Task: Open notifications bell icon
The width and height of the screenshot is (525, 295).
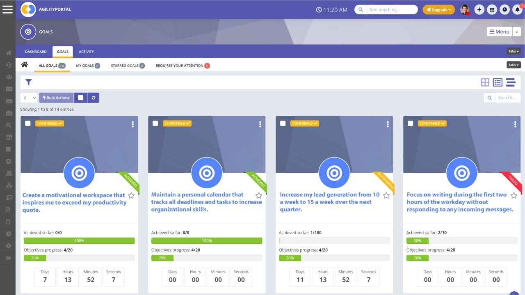Action: pos(517,10)
